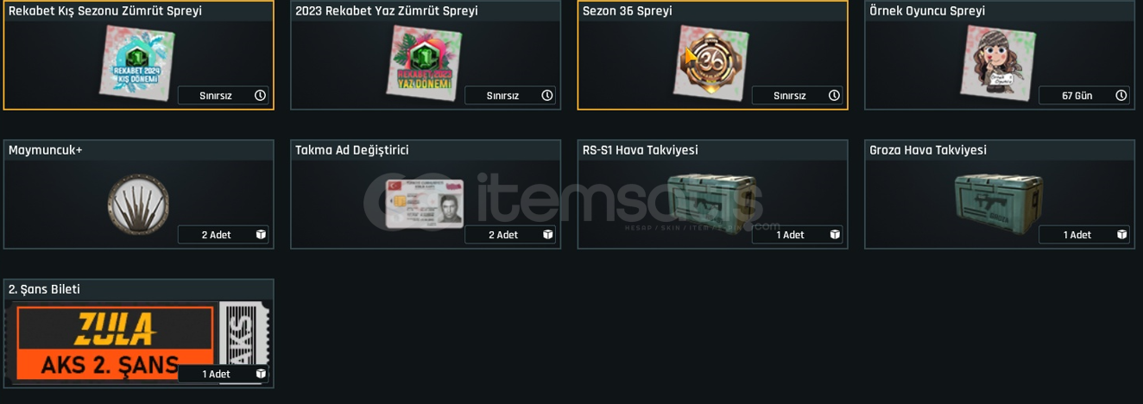Click the ZULA AKS 2. Şans ticket image
Screen dimensions: 1143x404
pyautogui.click(x=140, y=343)
